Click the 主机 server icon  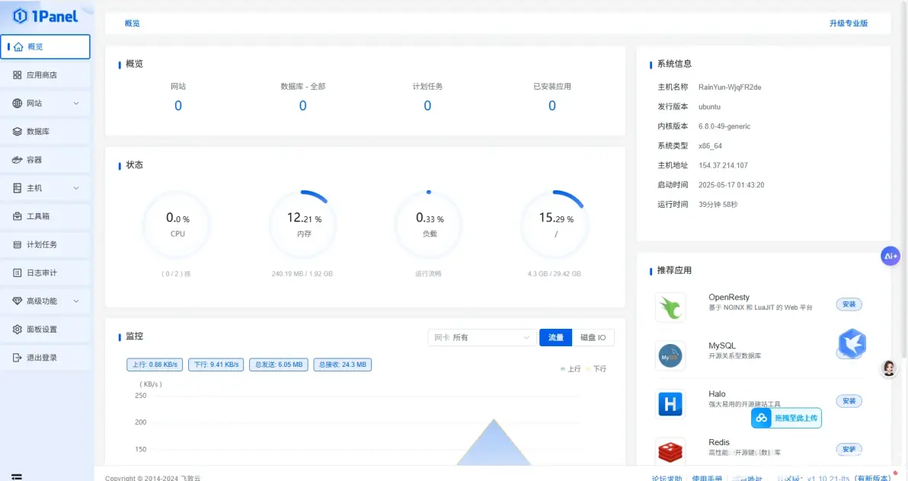pyautogui.click(x=18, y=188)
